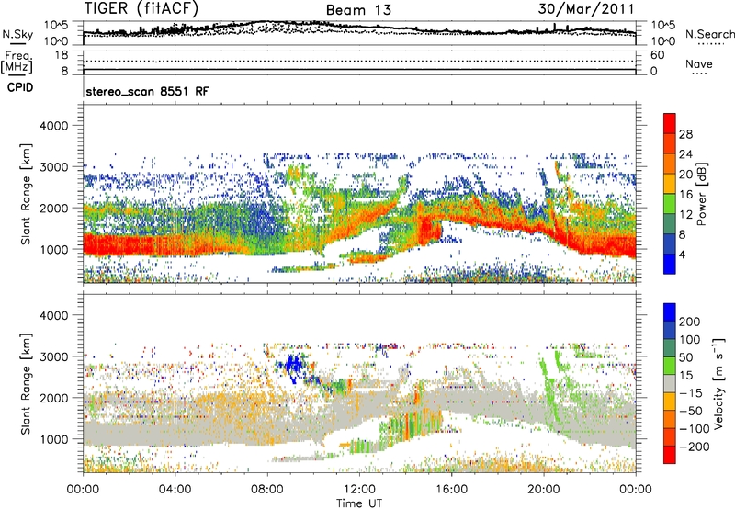Click the 'Power [dB]' colorbar label
Viewport: 735px width, 509px height.
(701, 194)
